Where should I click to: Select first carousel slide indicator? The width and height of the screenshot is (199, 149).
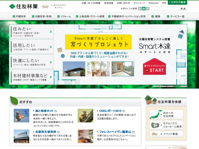click(156, 86)
